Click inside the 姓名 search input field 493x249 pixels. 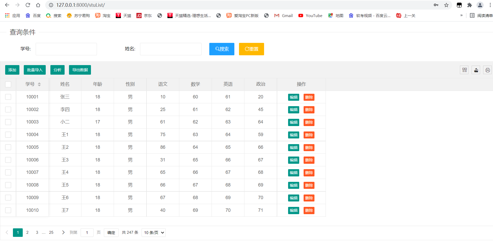coord(171,49)
